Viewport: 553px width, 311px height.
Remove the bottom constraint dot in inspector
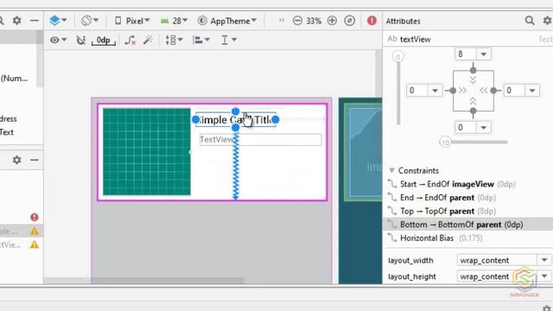coord(474,111)
